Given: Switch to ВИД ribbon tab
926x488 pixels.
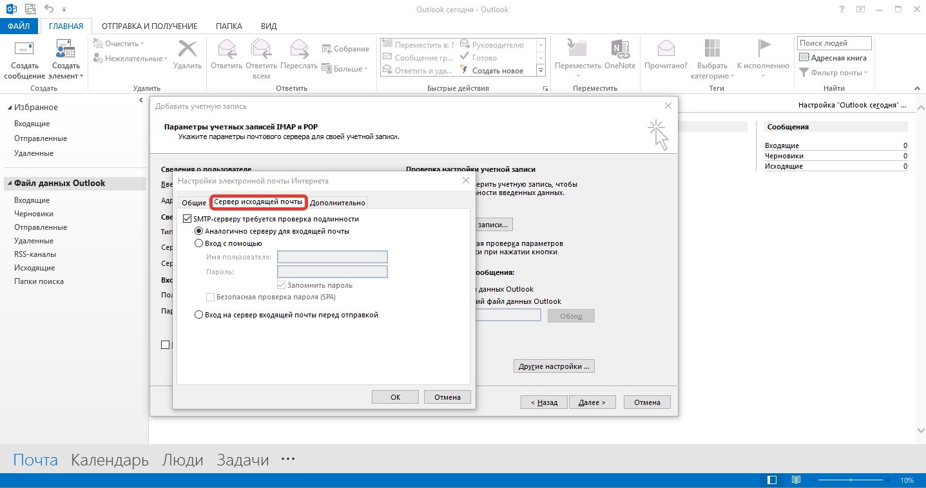Looking at the screenshot, I should [269, 26].
